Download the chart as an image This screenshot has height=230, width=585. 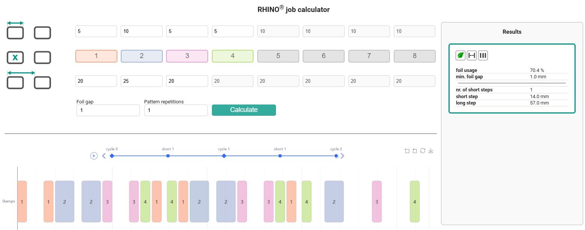pyautogui.click(x=431, y=151)
